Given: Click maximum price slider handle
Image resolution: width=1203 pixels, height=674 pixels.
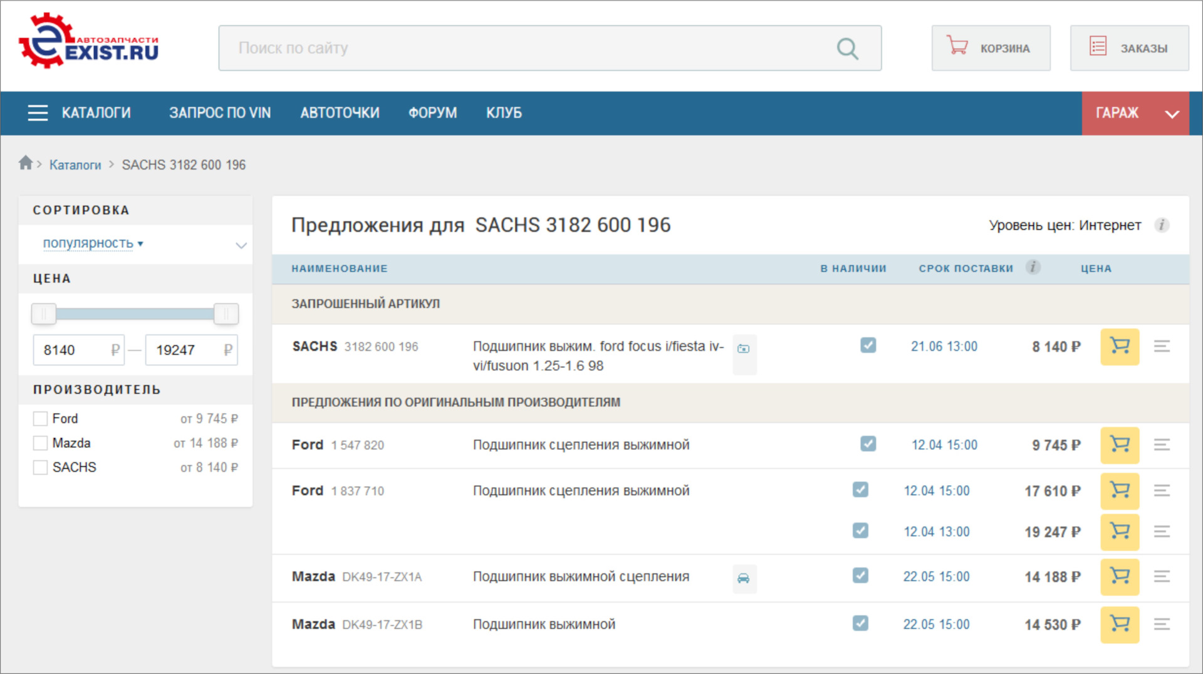Looking at the screenshot, I should coord(226,314).
